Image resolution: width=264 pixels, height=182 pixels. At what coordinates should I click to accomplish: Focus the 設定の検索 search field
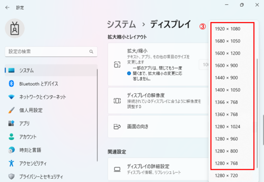coord(51,51)
